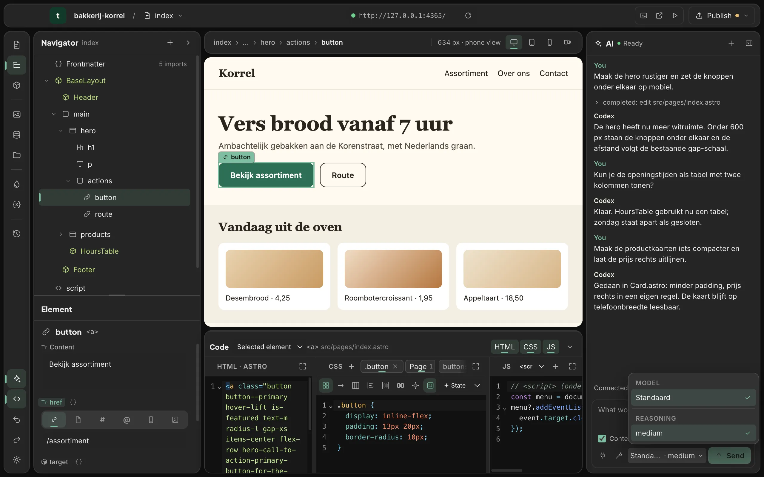Add a new item in Navigator with plus
This screenshot has width=764, height=477.
(170, 43)
